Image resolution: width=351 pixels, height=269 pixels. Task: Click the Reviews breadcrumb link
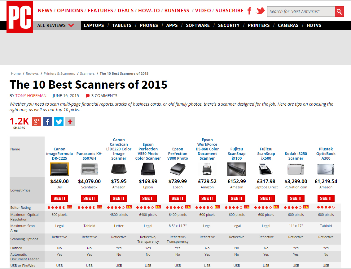click(x=32, y=74)
